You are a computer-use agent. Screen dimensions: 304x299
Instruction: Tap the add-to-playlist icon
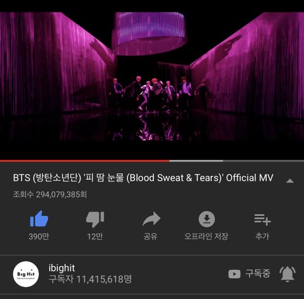point(262,219)
